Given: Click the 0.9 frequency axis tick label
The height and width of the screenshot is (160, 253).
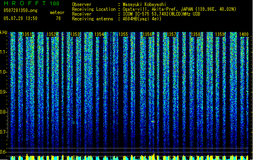Looking at the screenshot, I should coord(3,92).
